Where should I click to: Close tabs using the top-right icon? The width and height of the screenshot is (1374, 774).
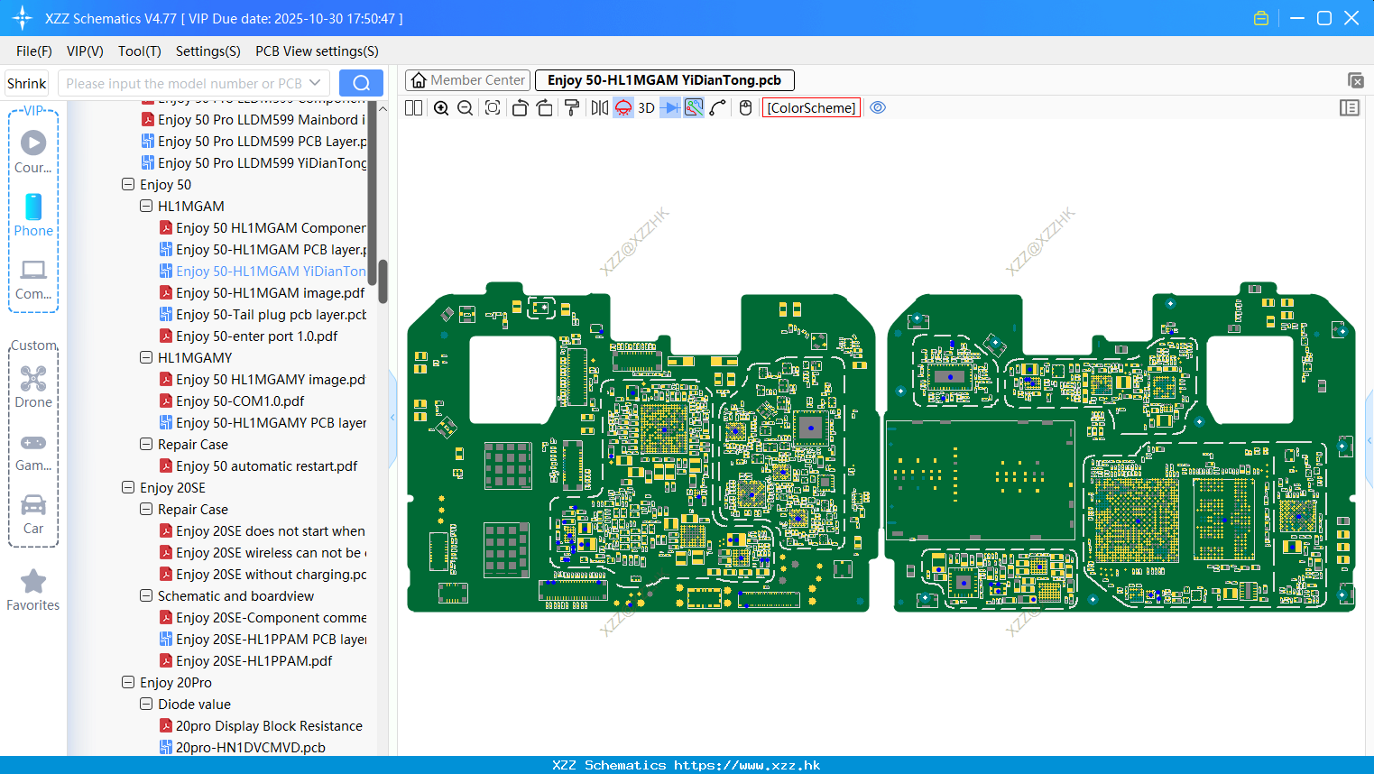(1355, 81)
